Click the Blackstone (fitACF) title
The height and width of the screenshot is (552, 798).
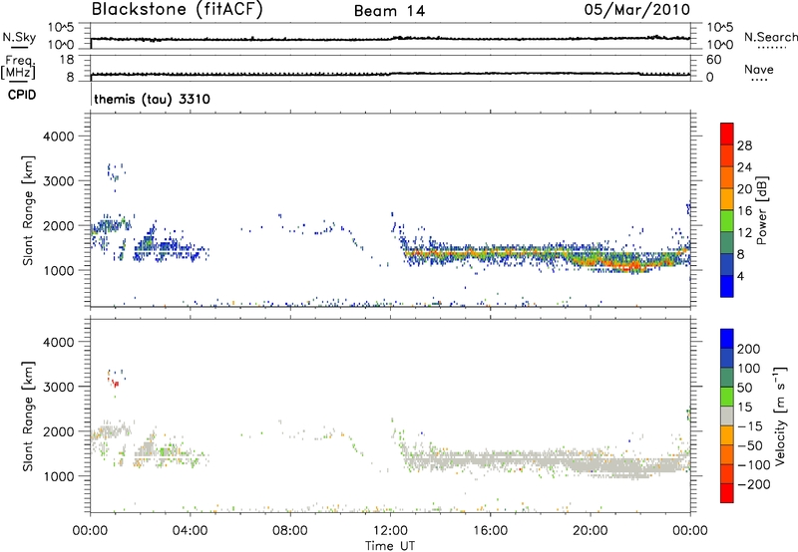pyautogui.click(x=178, y=9)
